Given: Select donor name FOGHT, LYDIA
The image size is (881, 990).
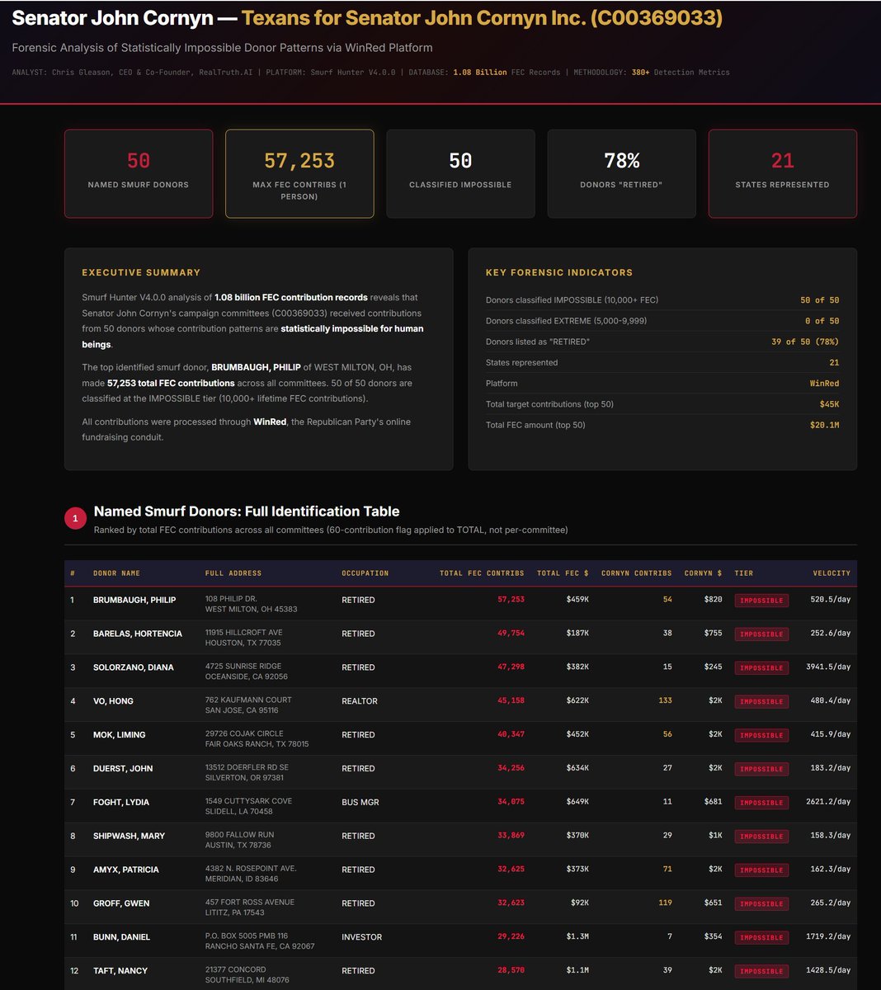Looking at the screenshot, I should point(121,803).
